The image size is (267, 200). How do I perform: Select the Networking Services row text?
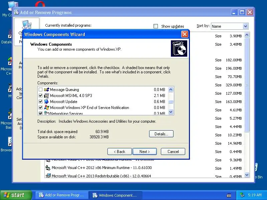66,113
